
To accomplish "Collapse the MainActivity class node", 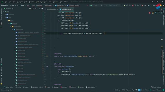I will (x=13, y=30).
